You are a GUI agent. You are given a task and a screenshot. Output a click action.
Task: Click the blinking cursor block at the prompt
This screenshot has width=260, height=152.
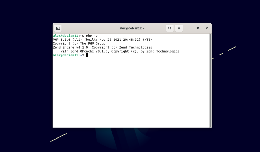coord(87,55)
